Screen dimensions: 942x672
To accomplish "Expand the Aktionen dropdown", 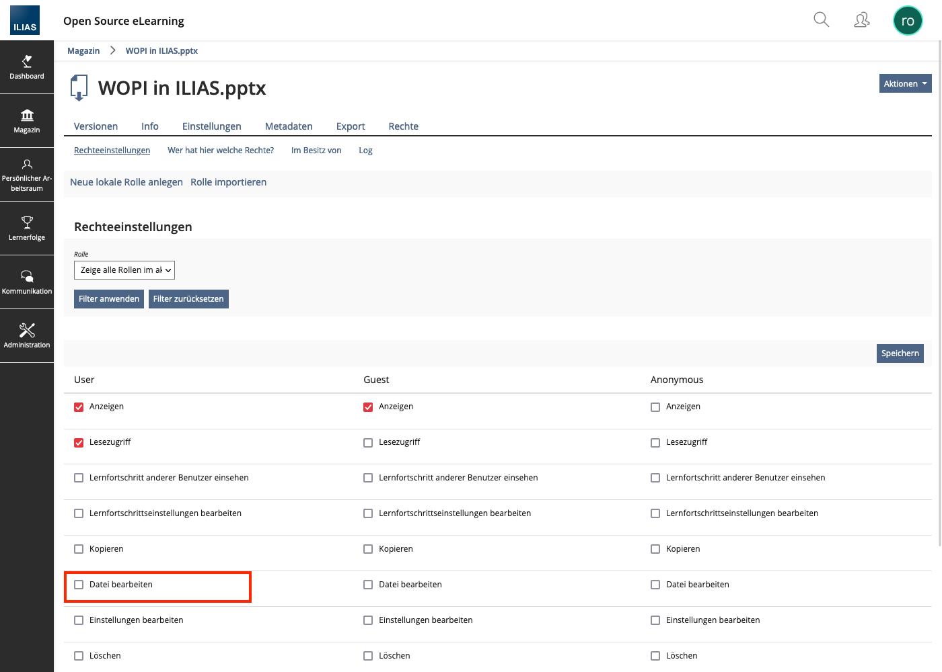I will 905,83.
